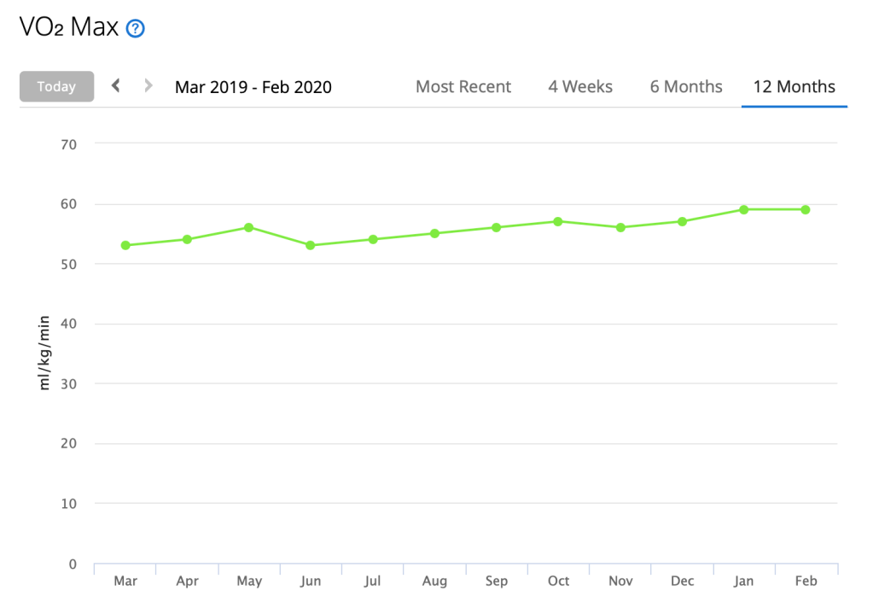Select the January data point
Viewport: 873px width, 608px height.
coord(743,209)
